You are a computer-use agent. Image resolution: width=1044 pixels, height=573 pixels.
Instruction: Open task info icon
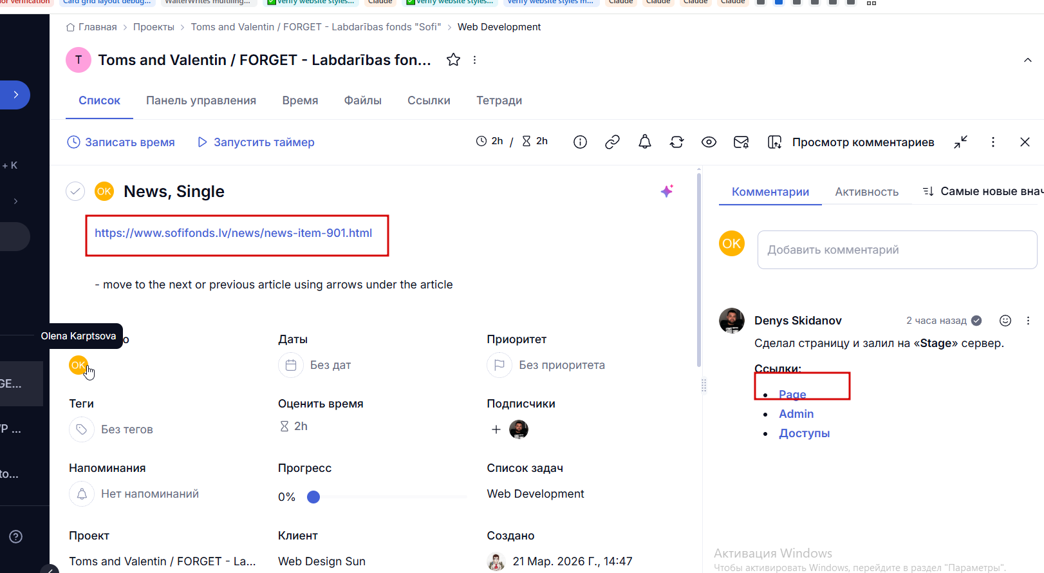pos(580,142)
